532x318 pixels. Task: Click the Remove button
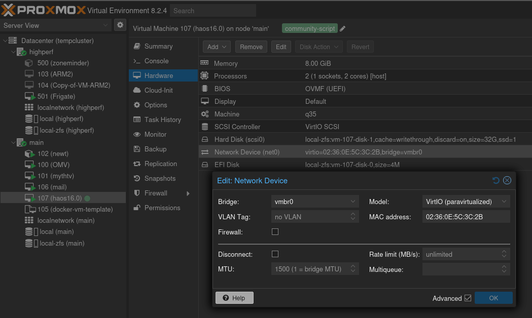point(251,47)
